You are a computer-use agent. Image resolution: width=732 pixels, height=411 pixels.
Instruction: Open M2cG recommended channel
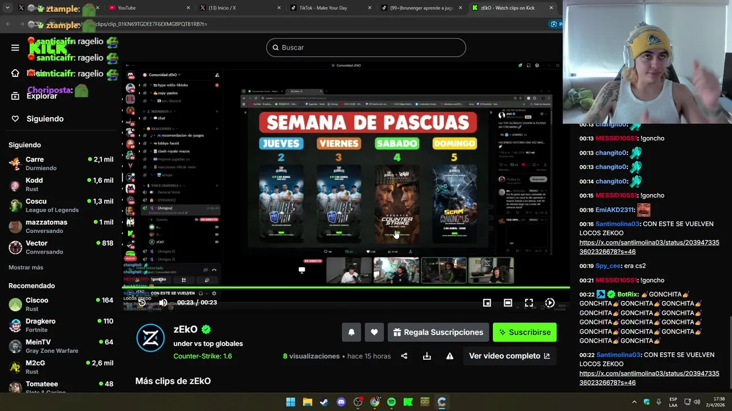pyautogui.click(x=61, y=367)
